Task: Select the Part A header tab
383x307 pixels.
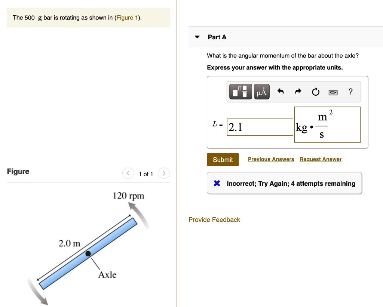Action: (x=217, y=37)
